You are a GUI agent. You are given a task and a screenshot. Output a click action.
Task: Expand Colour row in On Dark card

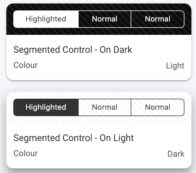(99, 65)
